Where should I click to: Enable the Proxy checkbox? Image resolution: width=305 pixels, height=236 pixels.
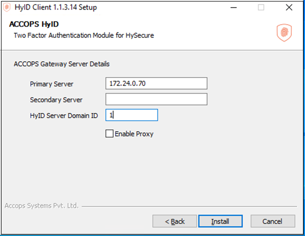pos(109,134)
